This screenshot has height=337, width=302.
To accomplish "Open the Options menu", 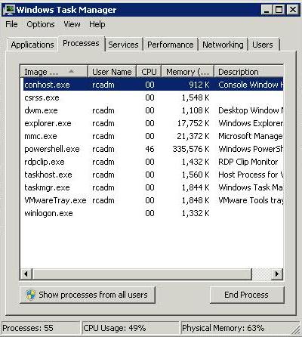I will 41,24.
